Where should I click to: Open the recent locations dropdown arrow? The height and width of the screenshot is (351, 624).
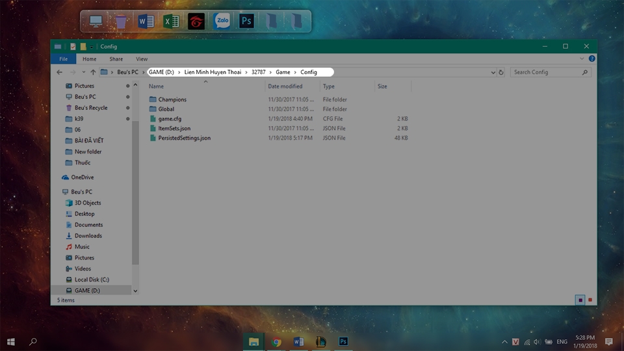click(x=84, y=72)
